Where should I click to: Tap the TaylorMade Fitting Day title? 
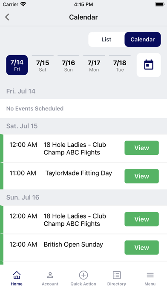pos(79,173)
